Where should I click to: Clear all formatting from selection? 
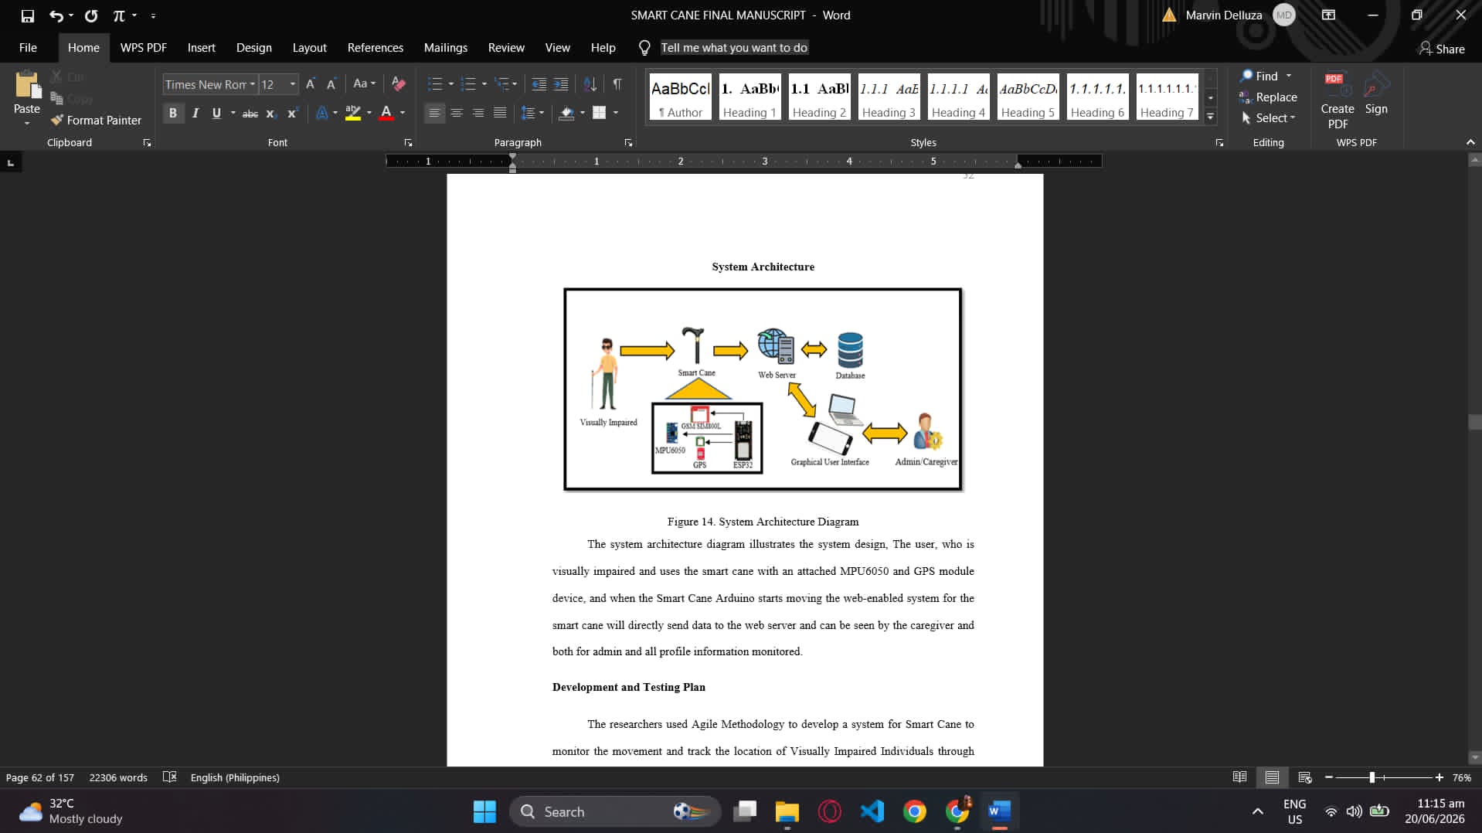tap(398, 84)
